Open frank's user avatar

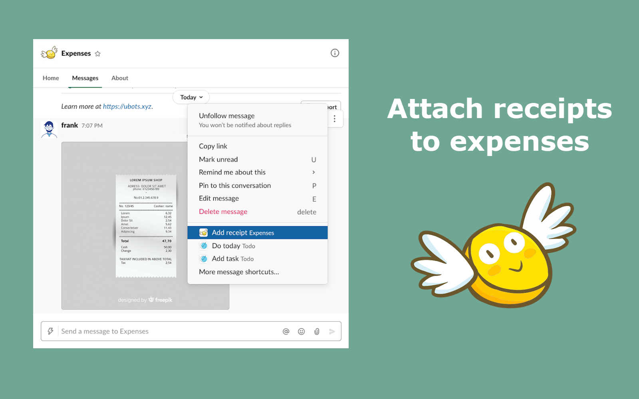coord(49,130)
